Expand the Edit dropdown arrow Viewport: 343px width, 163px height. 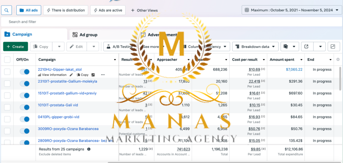pyautogui.click(x=94, y=47)
